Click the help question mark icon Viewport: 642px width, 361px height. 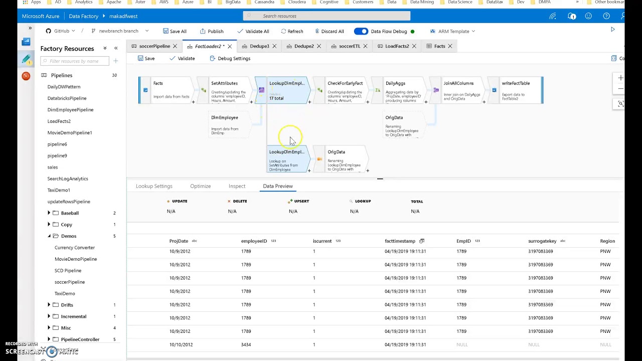606,16
